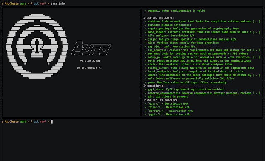Click the 'Semantic rules configuration is valid' line
Screen dimensions: 265x161
tap(175, 10)
